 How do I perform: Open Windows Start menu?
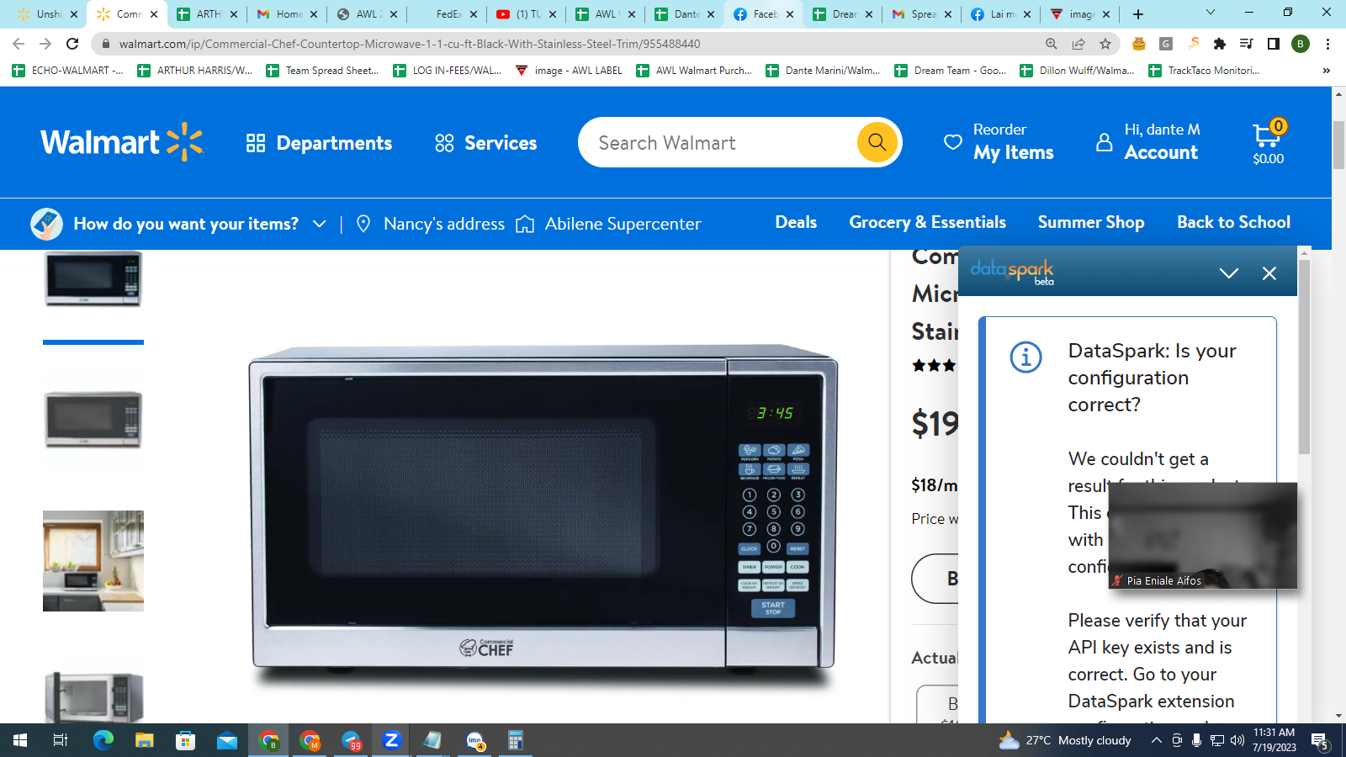[20, 740]
